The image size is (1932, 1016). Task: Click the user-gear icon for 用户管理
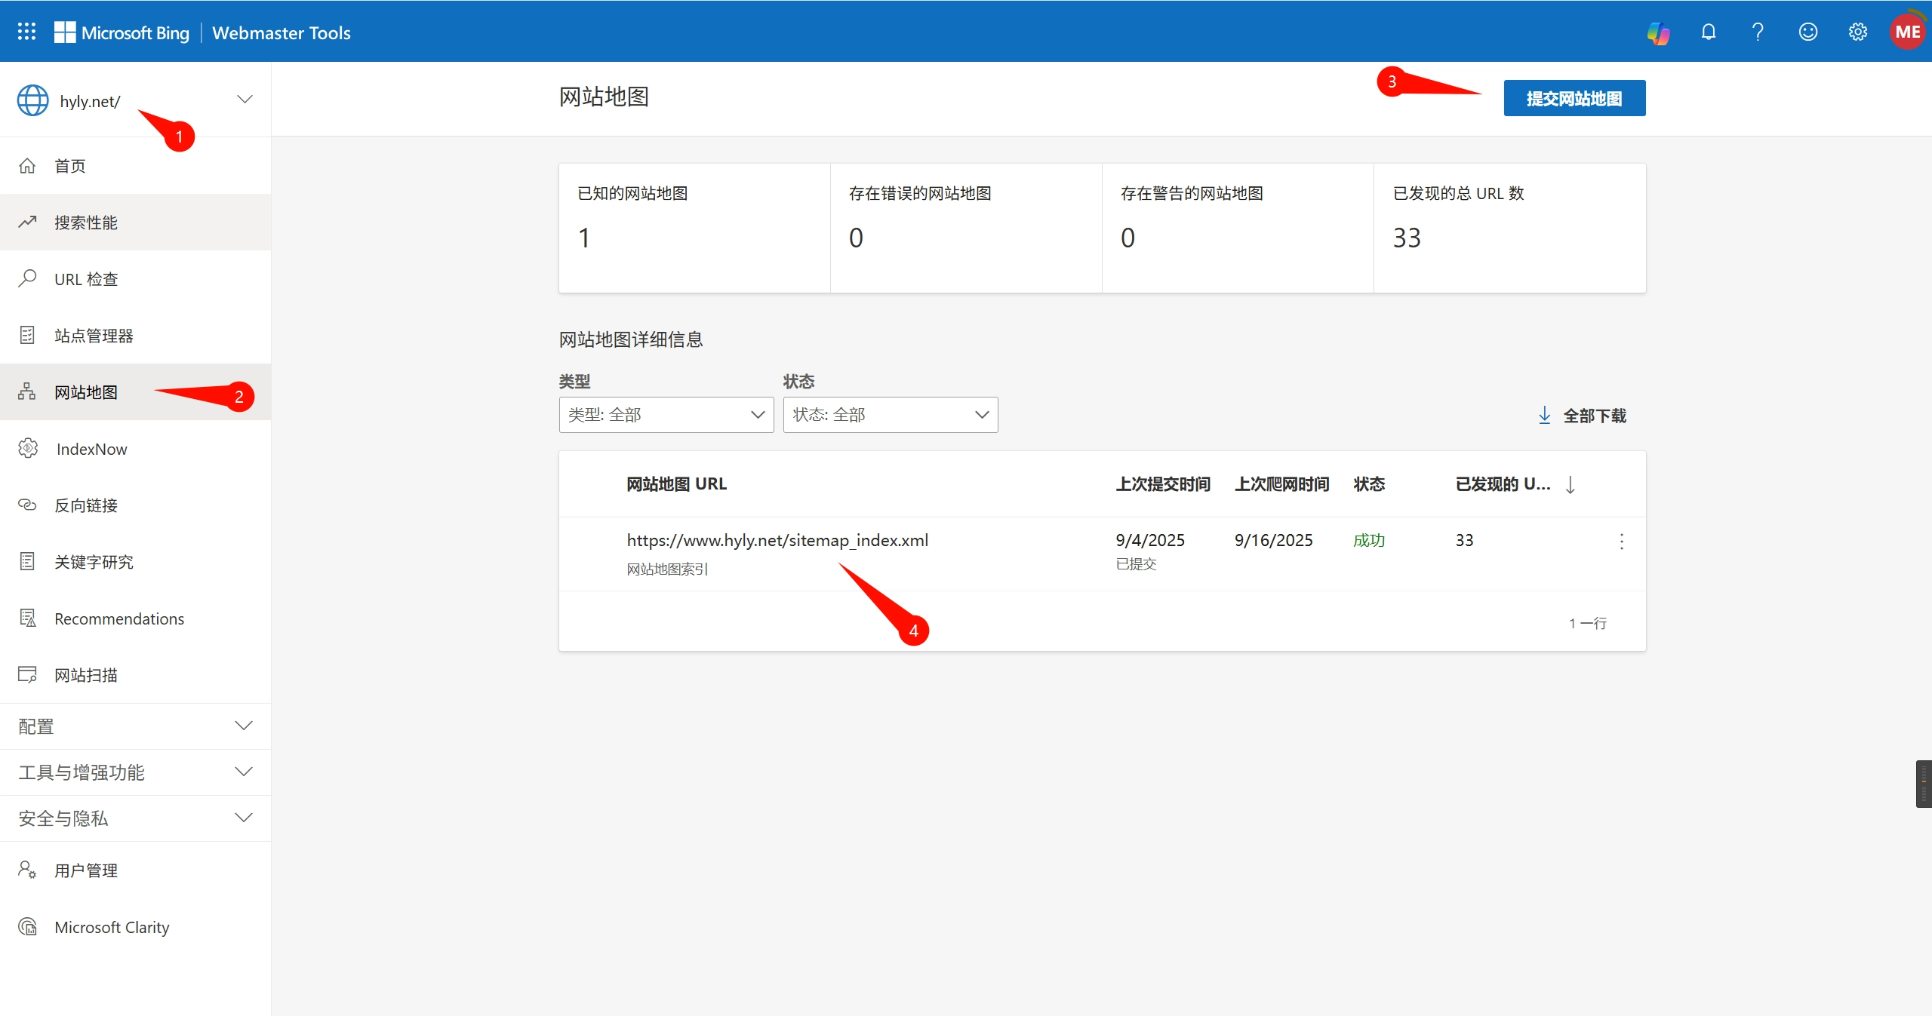click(x=27, y=870)
